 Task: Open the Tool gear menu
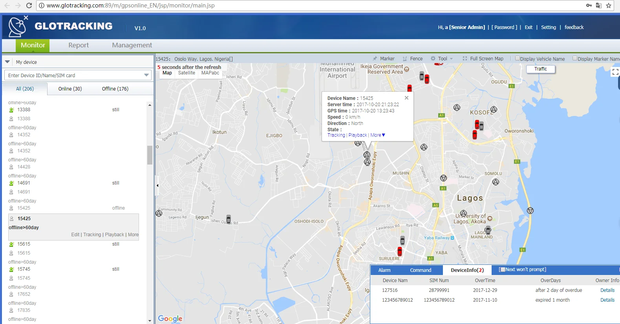[441, 59]
